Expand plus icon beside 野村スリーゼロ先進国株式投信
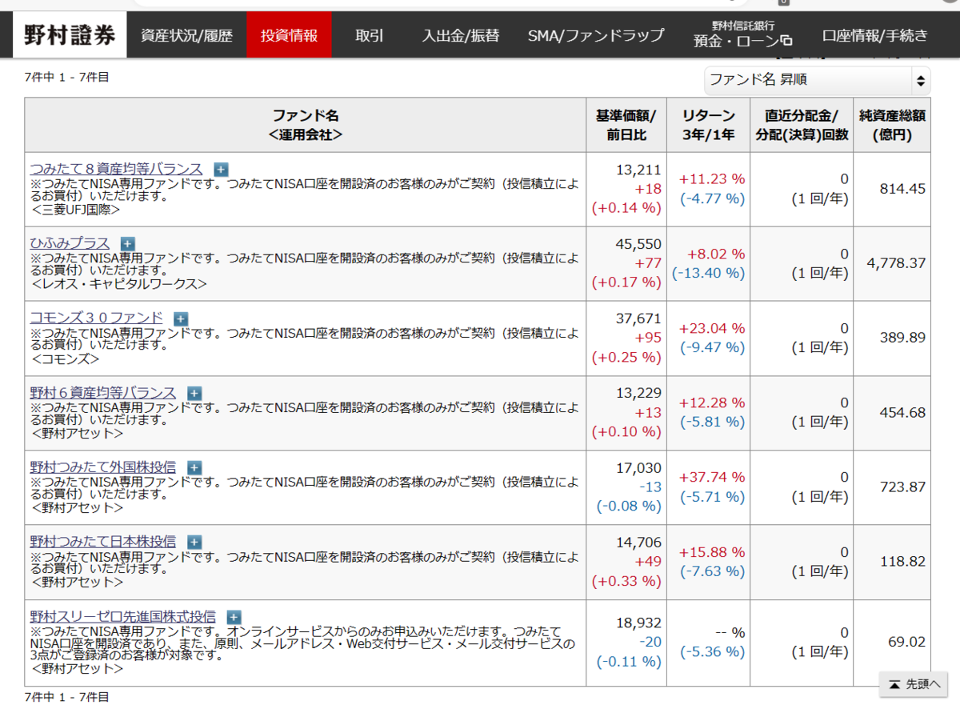Image resolution: width=960 pixels, height=705 pixels. click(234, 617)
